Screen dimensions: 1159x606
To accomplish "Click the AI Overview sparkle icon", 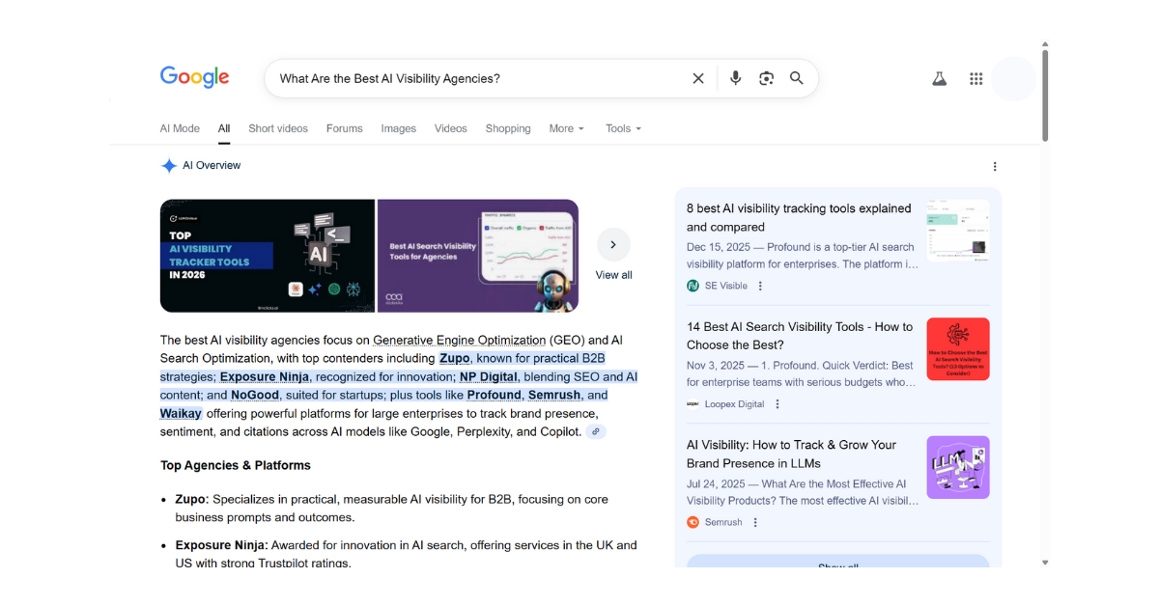I will point(168,165).
